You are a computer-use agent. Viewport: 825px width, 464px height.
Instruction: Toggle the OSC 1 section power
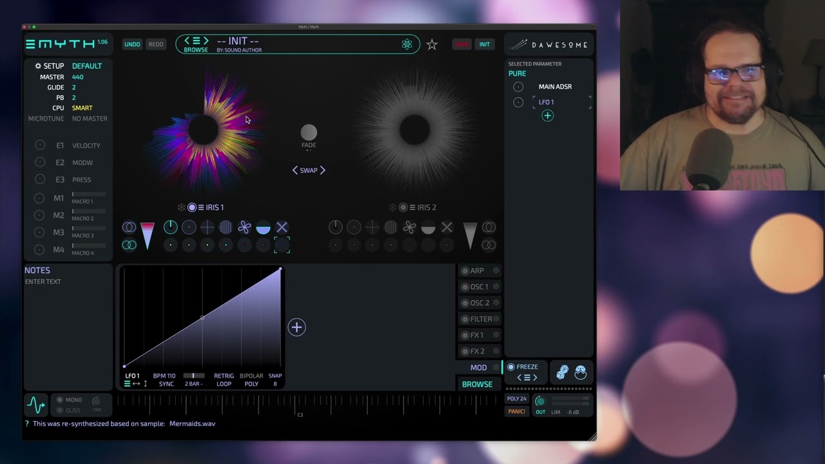click(x=465, y=287)
